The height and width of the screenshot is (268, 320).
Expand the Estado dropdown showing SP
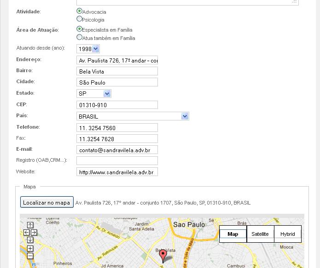(x=107, y=94)
